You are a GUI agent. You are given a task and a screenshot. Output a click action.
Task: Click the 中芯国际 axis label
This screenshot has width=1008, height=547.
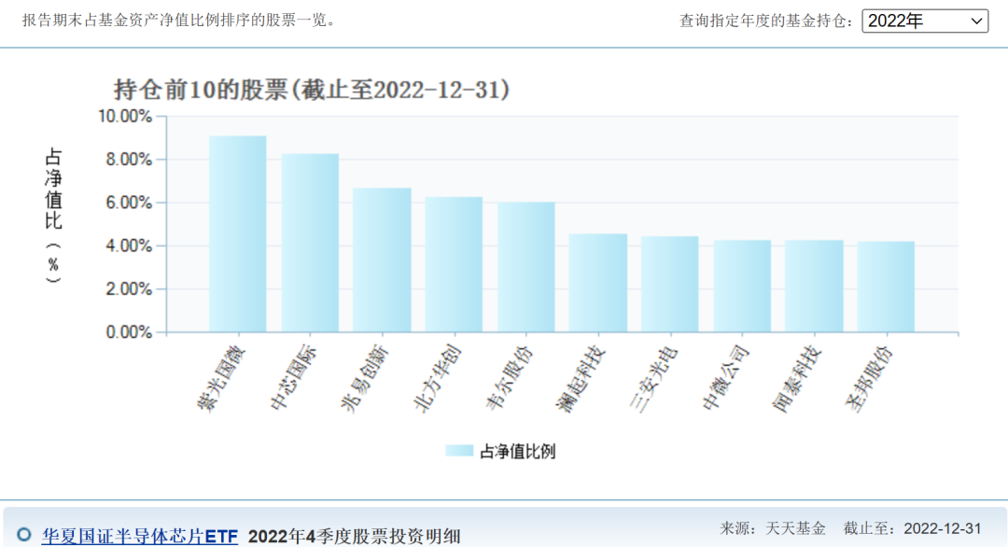(294, 379)
